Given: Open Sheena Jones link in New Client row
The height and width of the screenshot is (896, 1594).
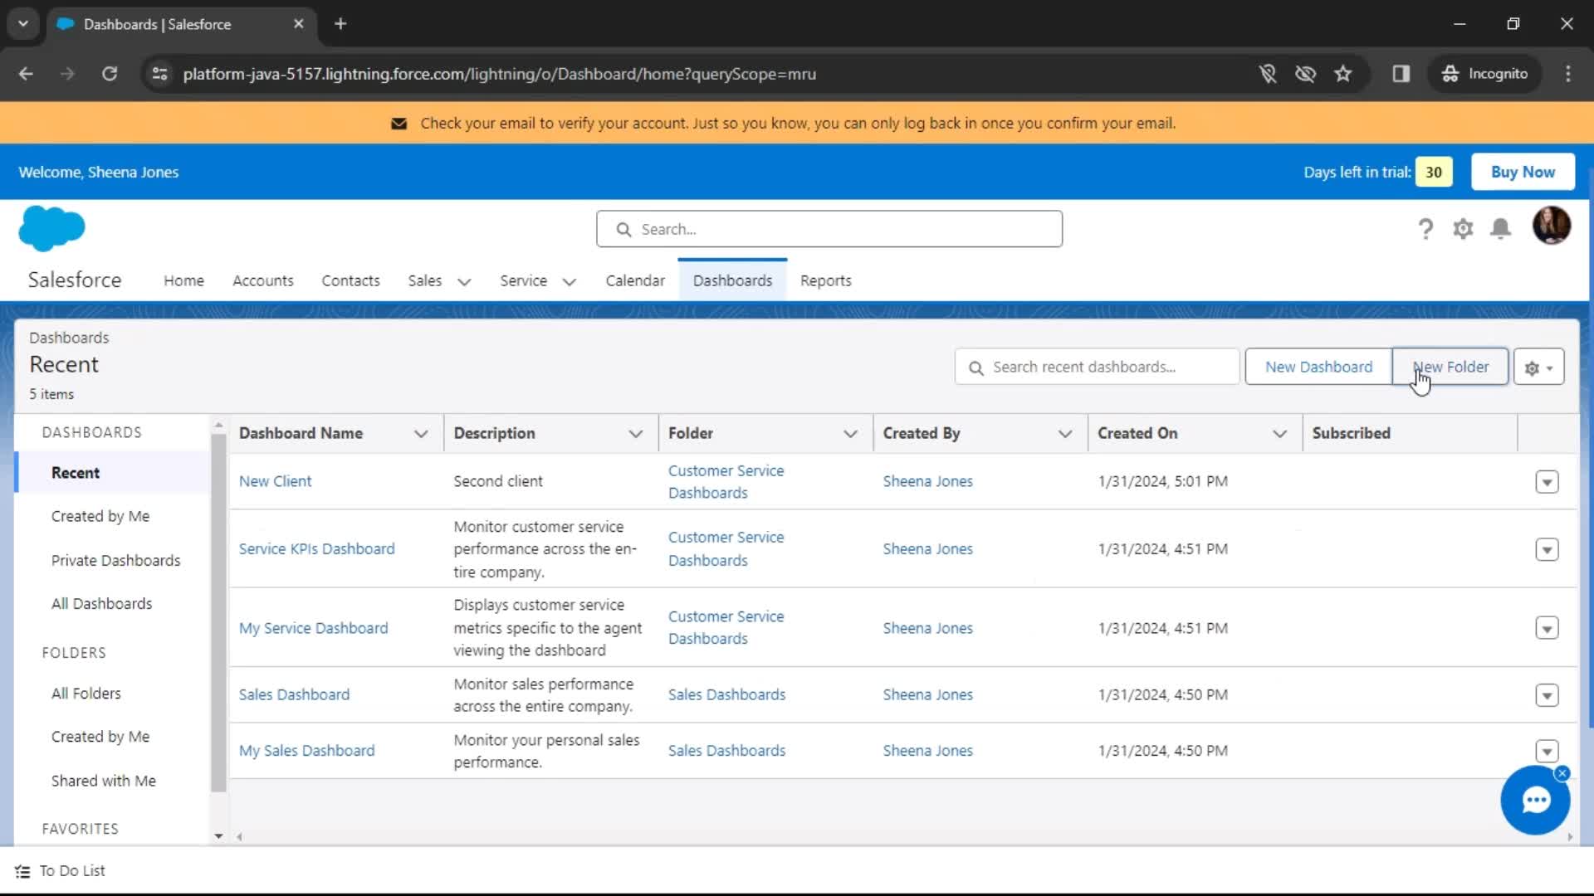Looking at the screenshot, I should pyautogui.click(x=927, y=481).
